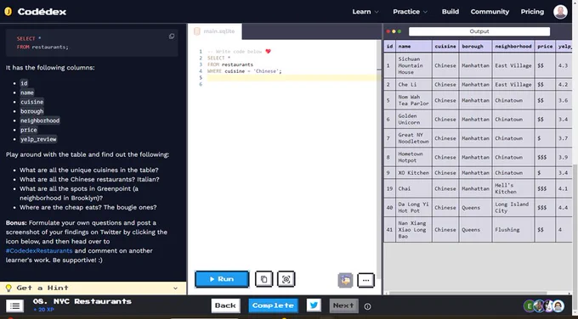Click the yellow output window dot

pyautogui.click(x=394, y=31)
